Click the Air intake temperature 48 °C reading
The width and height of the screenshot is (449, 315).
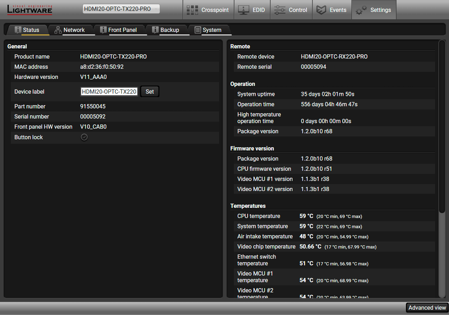pyautogui.click(x=306, y=237)
